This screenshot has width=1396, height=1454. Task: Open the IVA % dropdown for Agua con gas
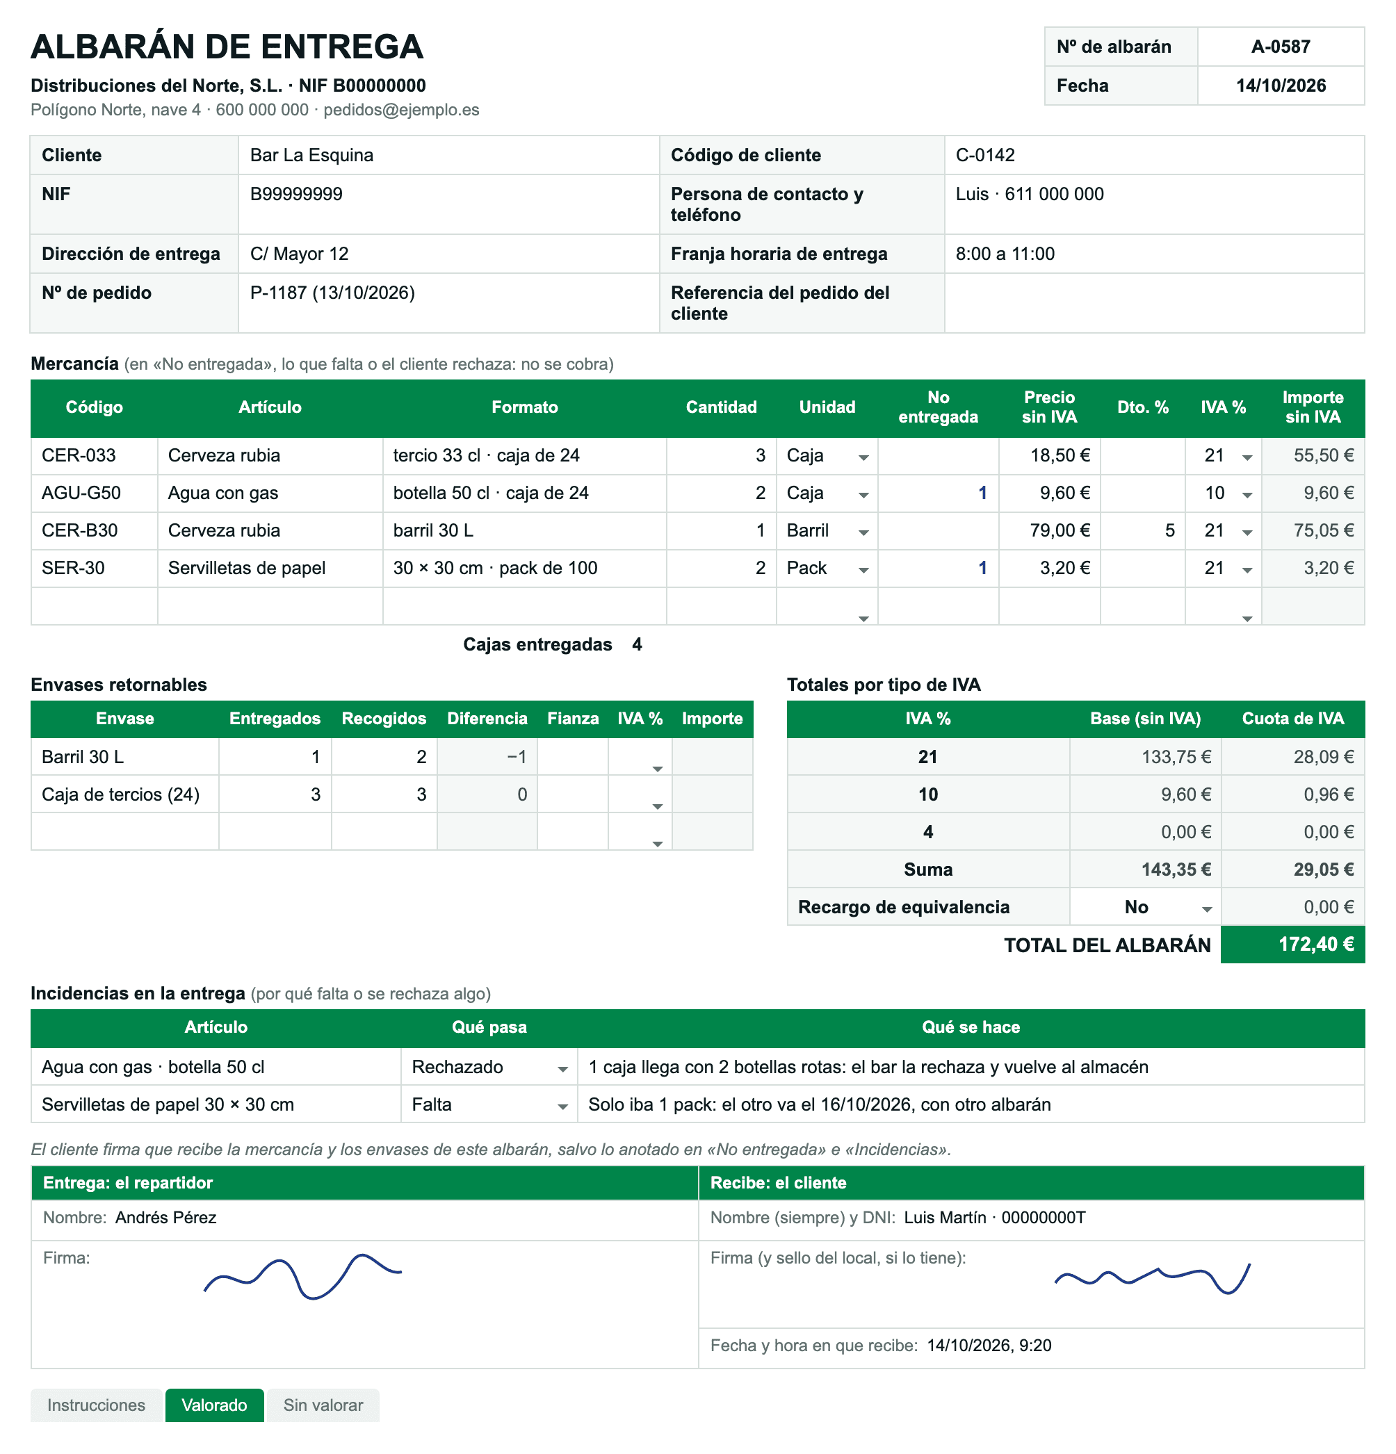(x=1246, y=495)
